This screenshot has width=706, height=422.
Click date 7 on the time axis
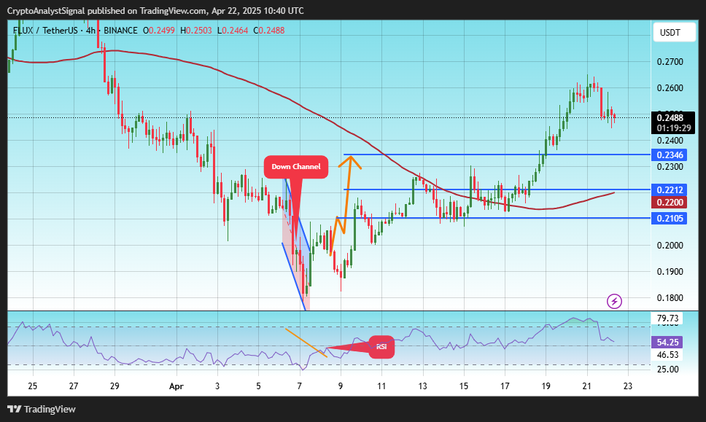300,386
